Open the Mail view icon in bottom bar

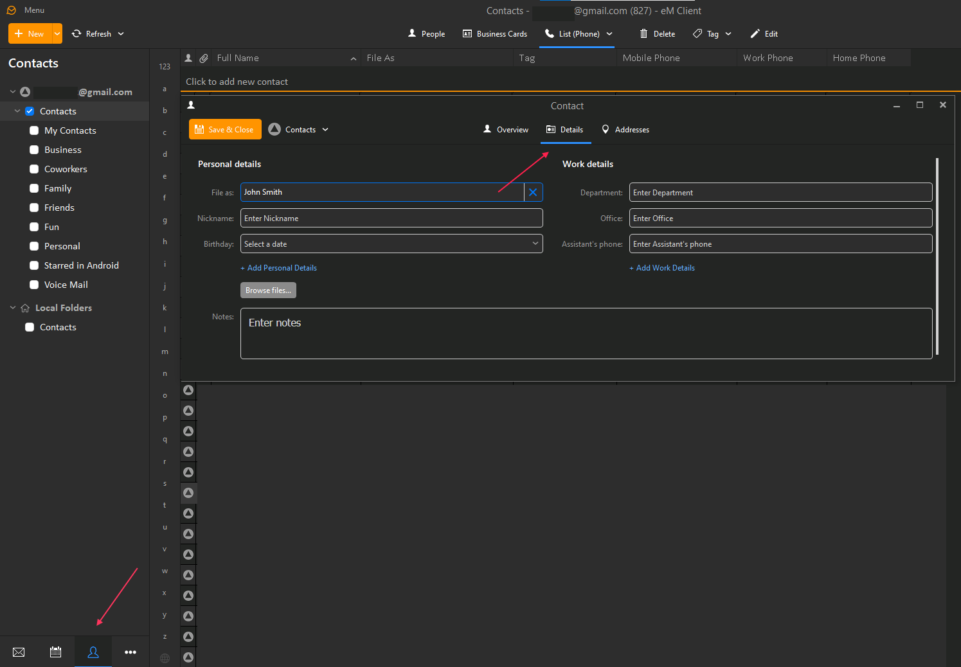tap(19, 652)
